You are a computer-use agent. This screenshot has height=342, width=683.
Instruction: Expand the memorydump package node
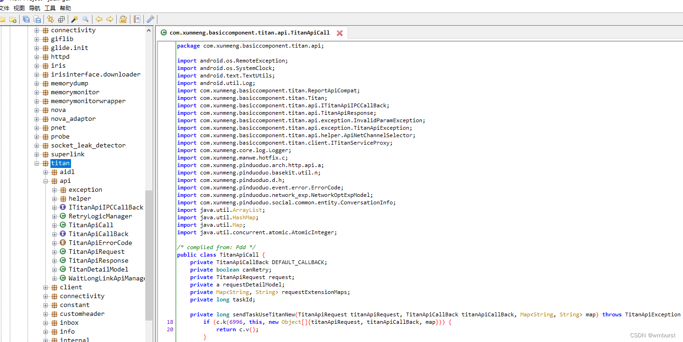(x=37, y=84)
